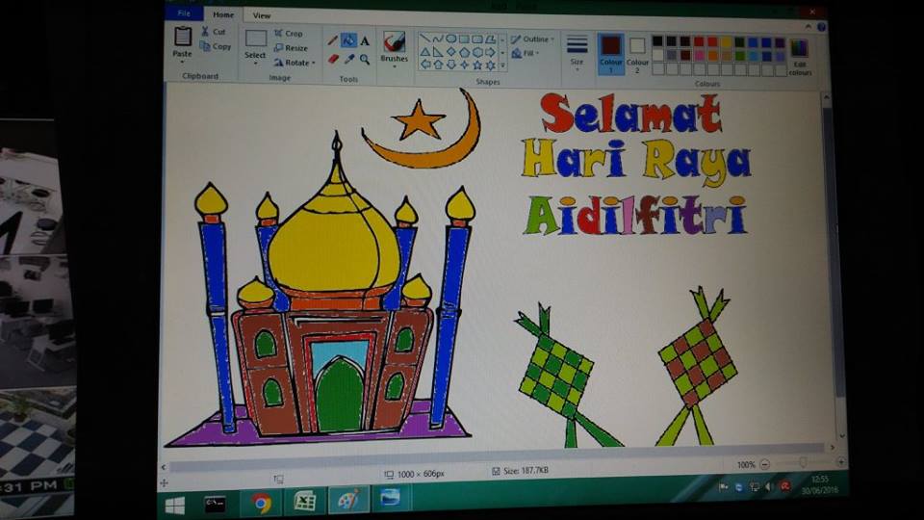Viewport: 924px width, 520px height.
Task: Choose the Curve shape
Action: (x=438, y=39)
